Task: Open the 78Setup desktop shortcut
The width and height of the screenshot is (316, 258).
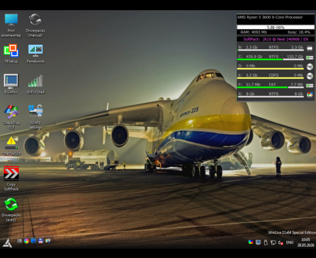Action: 11,53
